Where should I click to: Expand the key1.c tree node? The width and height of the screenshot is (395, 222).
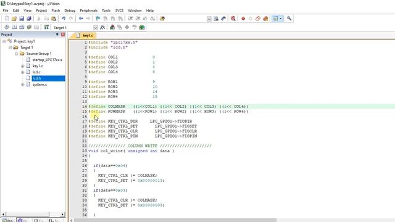[x=22, y=66]
